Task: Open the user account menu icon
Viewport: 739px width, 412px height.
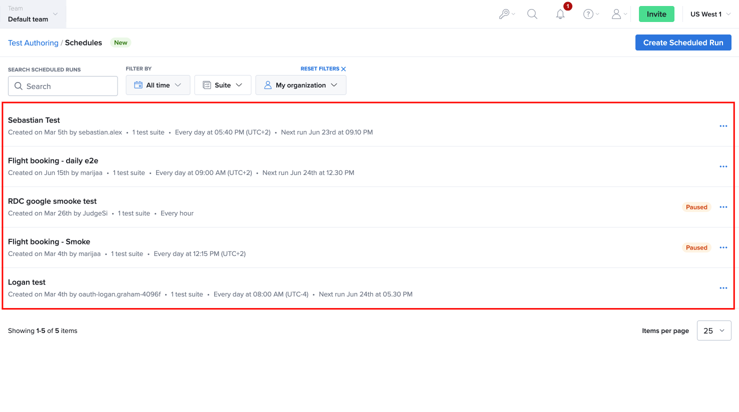Action: point(619,14)
